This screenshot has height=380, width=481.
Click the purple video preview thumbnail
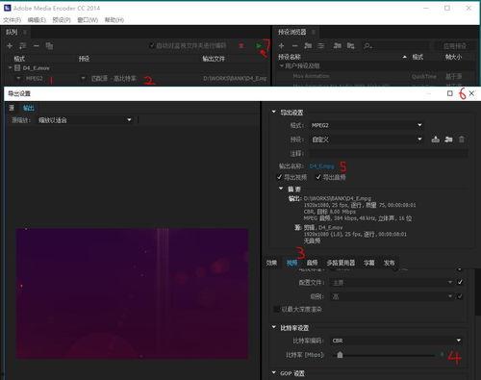132,293
